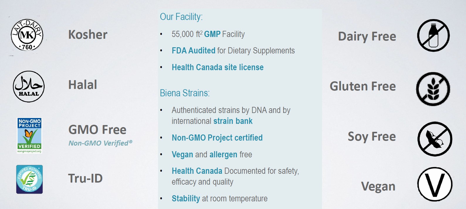This screenshot has width=466, height=209.
Task: Click the FDA Audited highlighted text
Action: (194, 50)
